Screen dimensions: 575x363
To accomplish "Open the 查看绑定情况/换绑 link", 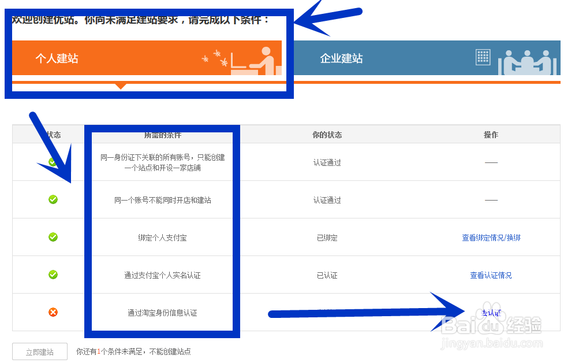I will tap(491, 238).
